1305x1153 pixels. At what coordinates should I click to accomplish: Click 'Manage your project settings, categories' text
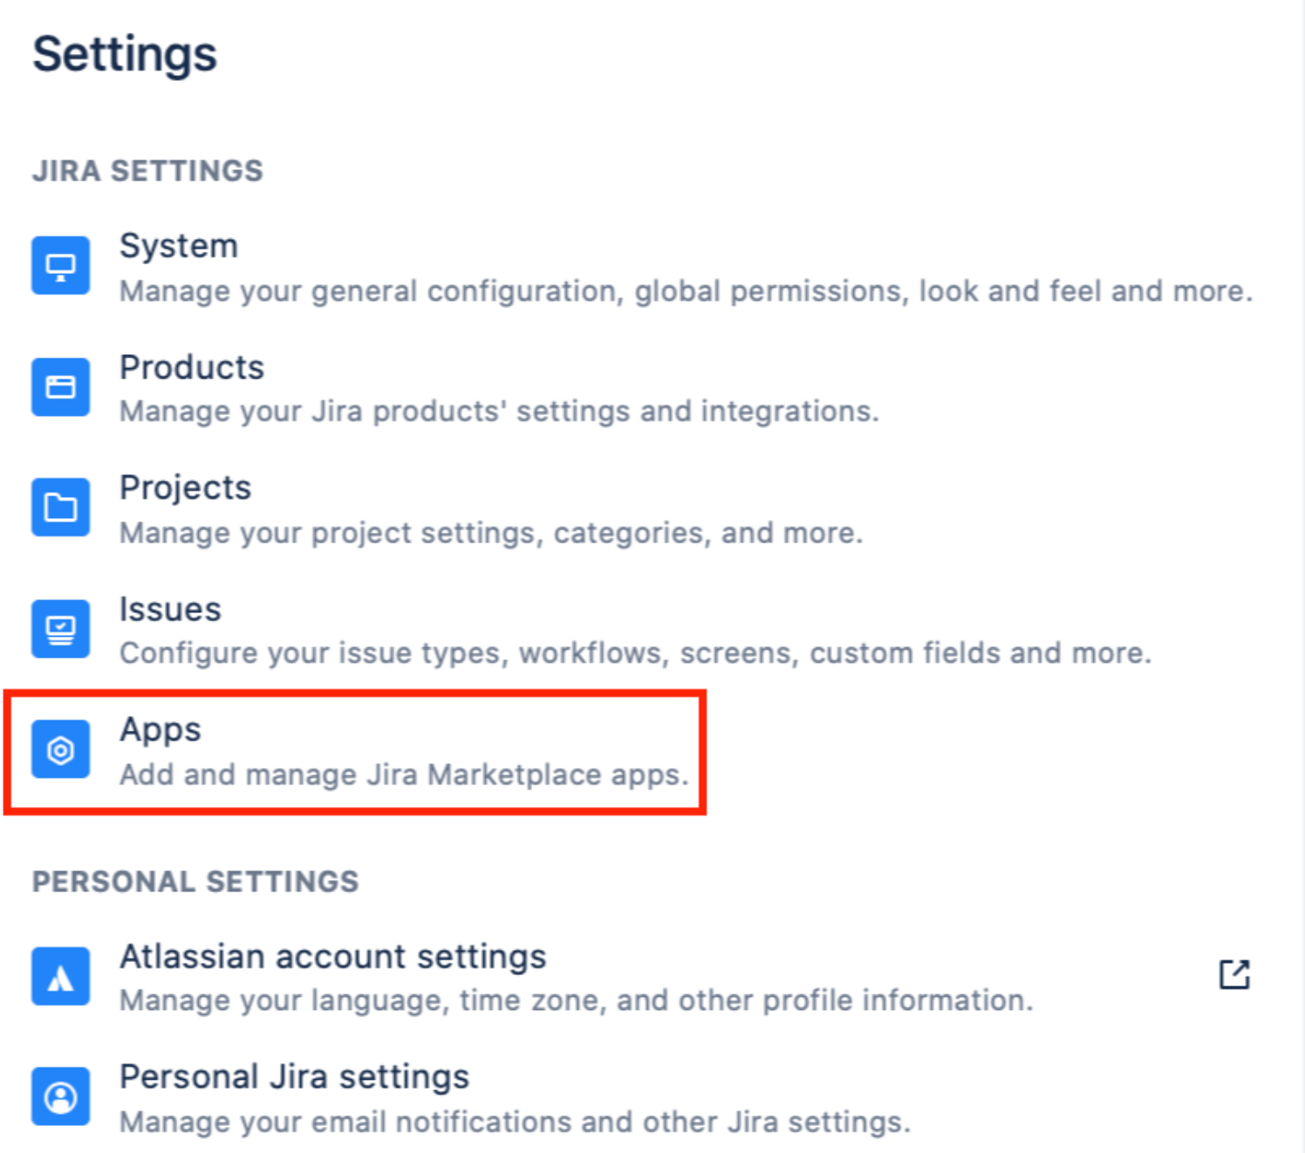pos(491,533)
